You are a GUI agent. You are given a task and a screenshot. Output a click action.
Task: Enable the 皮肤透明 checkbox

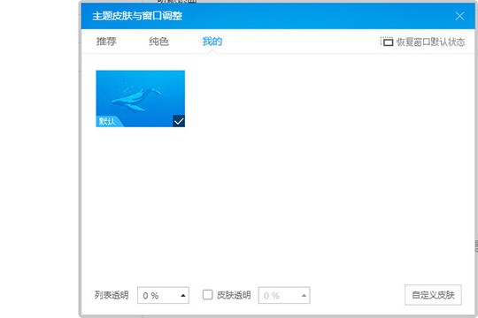pyautogui.click(x=208, y=294)
